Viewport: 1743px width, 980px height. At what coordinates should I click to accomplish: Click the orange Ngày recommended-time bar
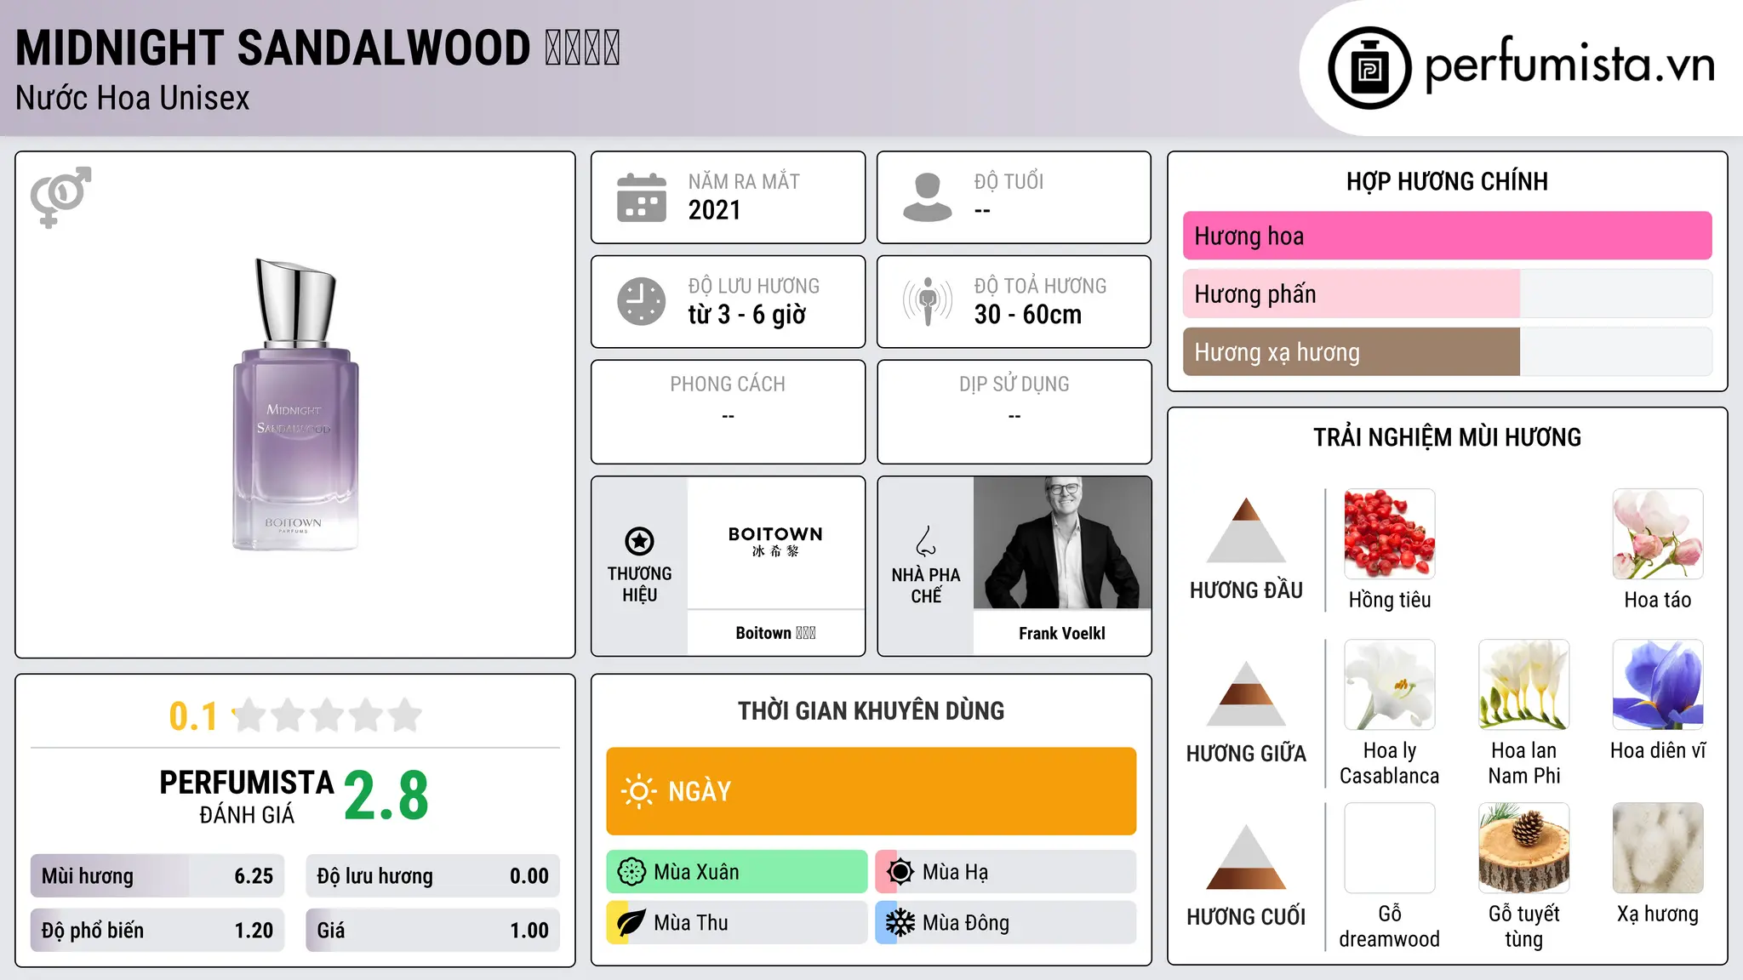pyautogui.click(x=871, y=791)
